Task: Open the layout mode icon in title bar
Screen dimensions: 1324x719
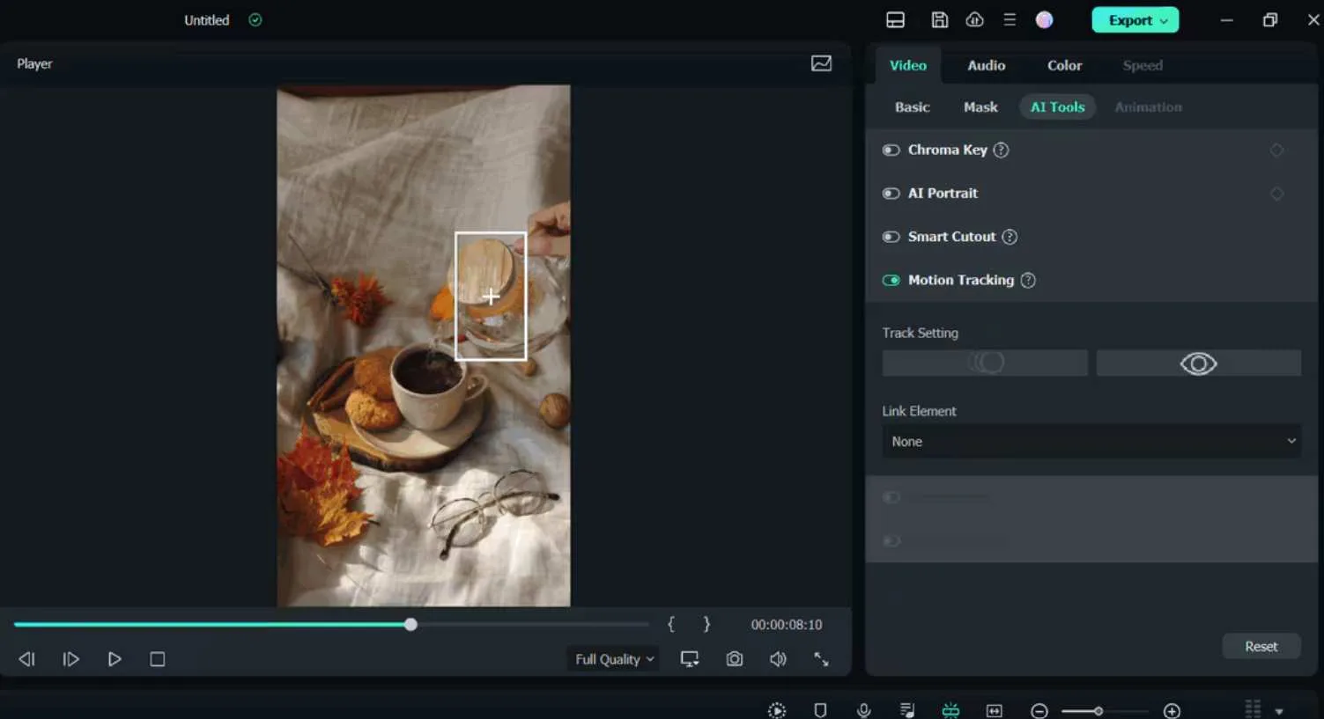Action: pyautogui.click(x=895, y=20)
